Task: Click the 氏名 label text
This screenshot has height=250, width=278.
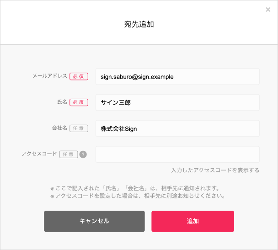Action: point(62,102)
